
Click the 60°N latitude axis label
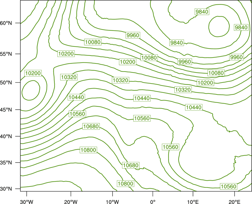[x=6, y=23]
